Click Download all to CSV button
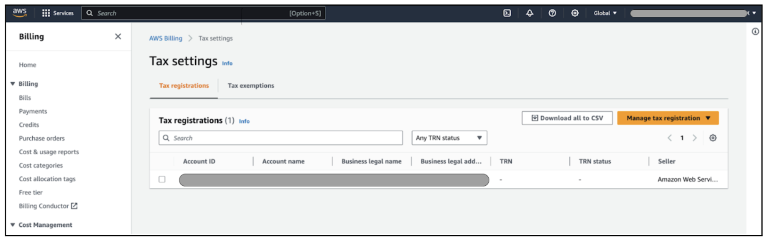 pos(567,118)
